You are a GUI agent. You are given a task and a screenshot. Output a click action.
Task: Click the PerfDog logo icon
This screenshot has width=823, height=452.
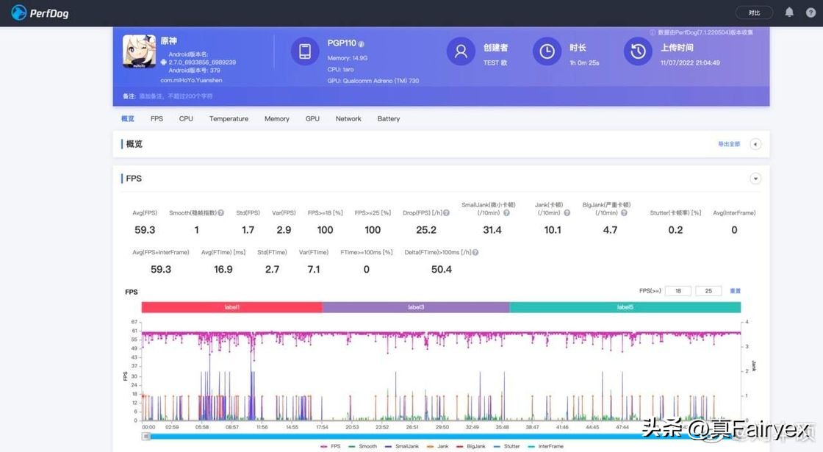pyautogui.click(x=19, y=12)
